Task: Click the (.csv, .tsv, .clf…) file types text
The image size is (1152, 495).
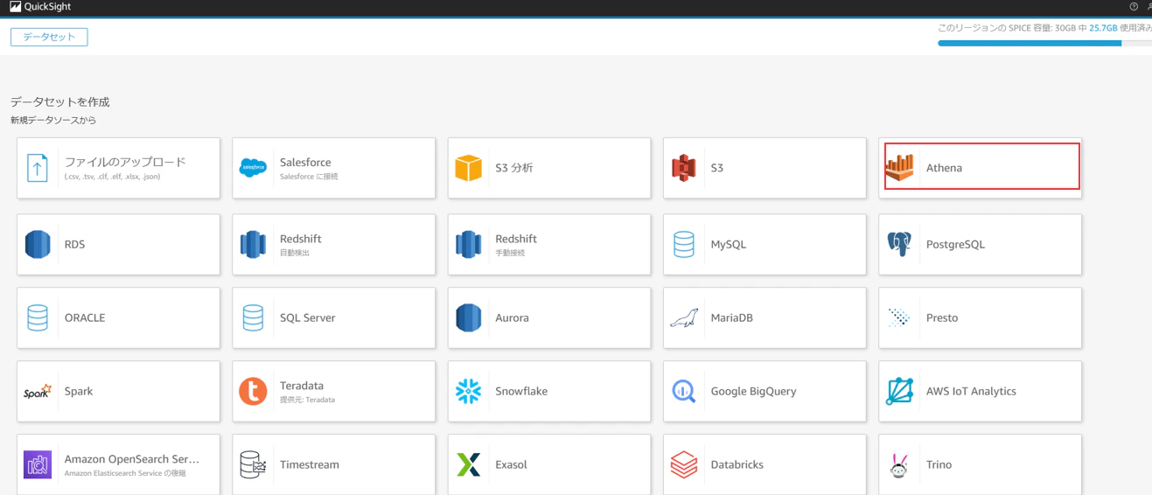Action: point(112,177)
